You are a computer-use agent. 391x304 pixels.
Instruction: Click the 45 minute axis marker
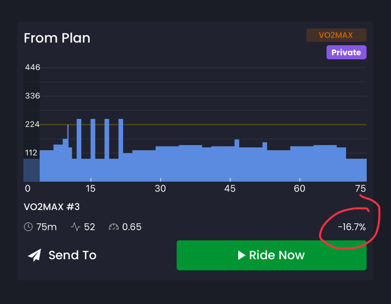coord(230,188)
